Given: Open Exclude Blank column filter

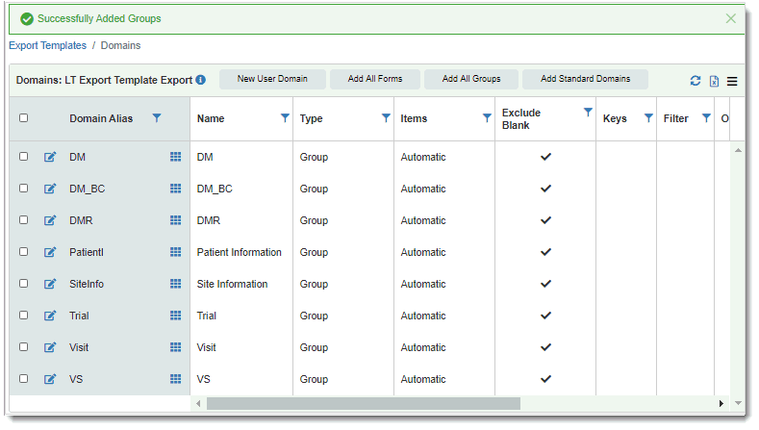Looking at the screenshot, I should point(588,113).
